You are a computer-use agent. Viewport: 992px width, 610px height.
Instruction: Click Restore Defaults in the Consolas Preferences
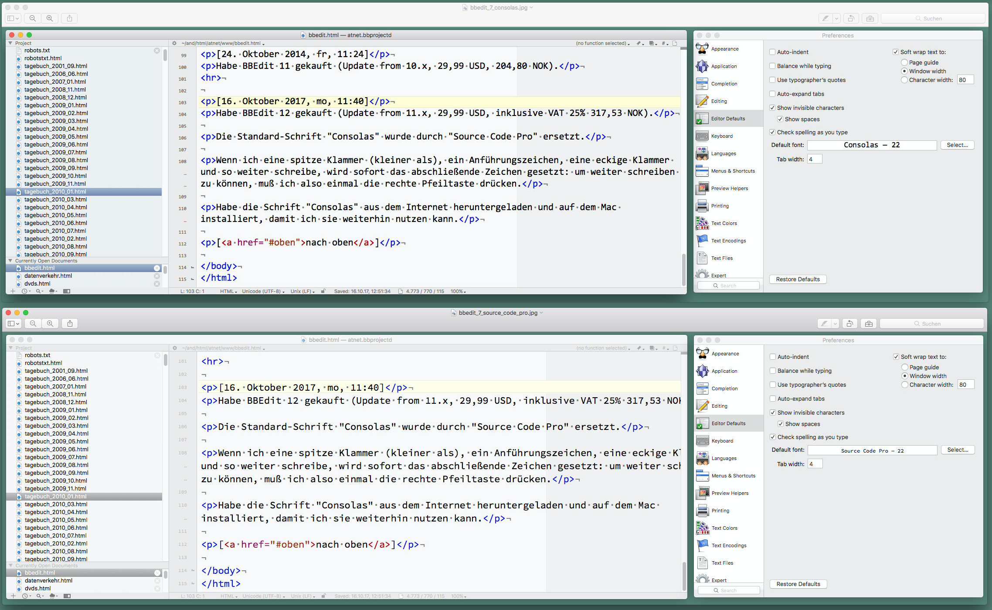pos(798,279)
